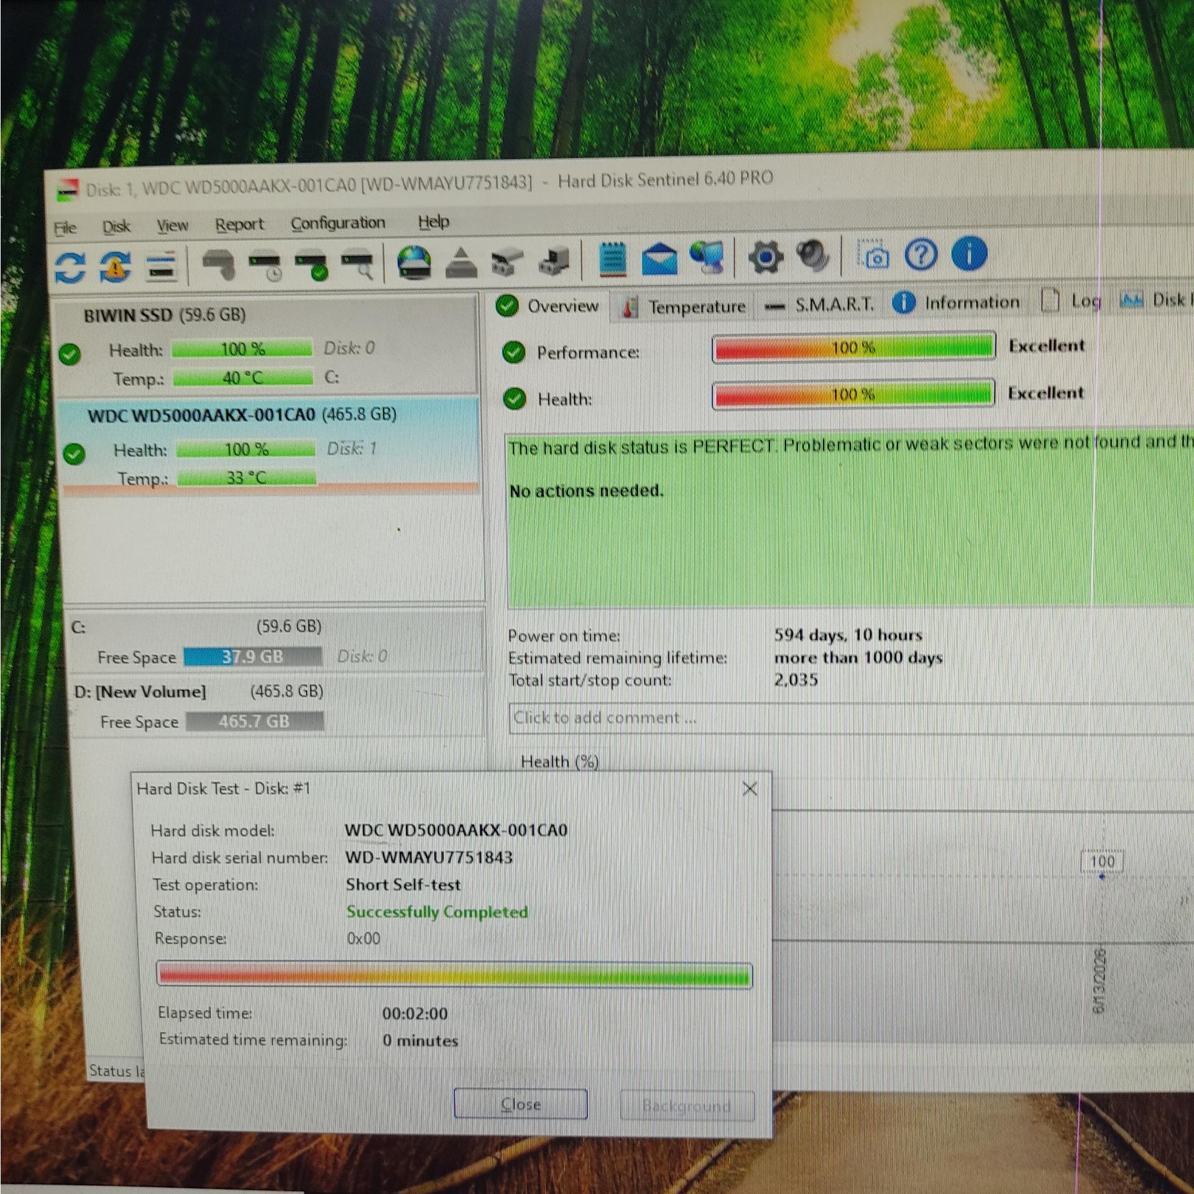Click the Close button in test dialog
This screenshot has height=1194, width=1194.
520,1104
